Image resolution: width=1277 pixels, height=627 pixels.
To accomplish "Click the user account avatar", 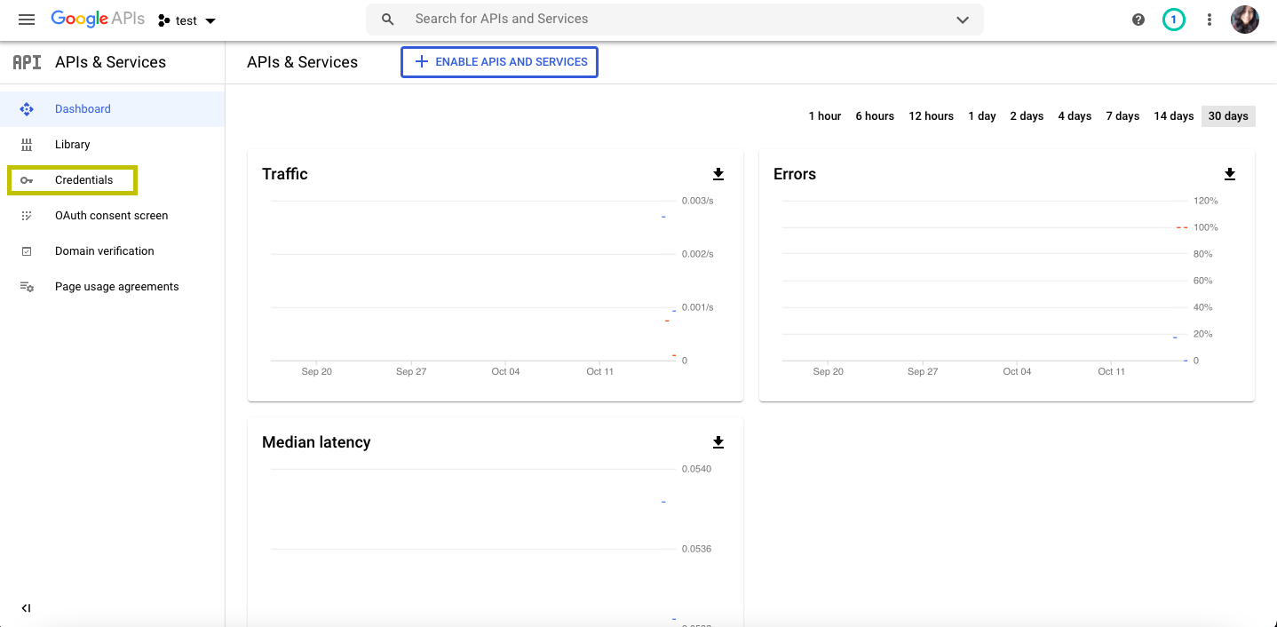I will 1244,20.
